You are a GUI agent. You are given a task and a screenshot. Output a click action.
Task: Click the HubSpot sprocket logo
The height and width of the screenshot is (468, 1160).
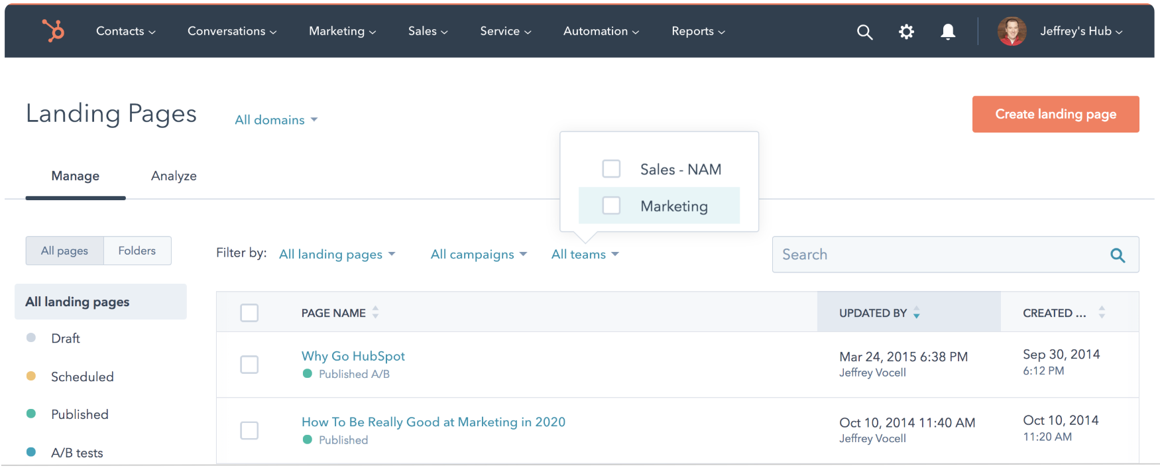coord(53,30)
